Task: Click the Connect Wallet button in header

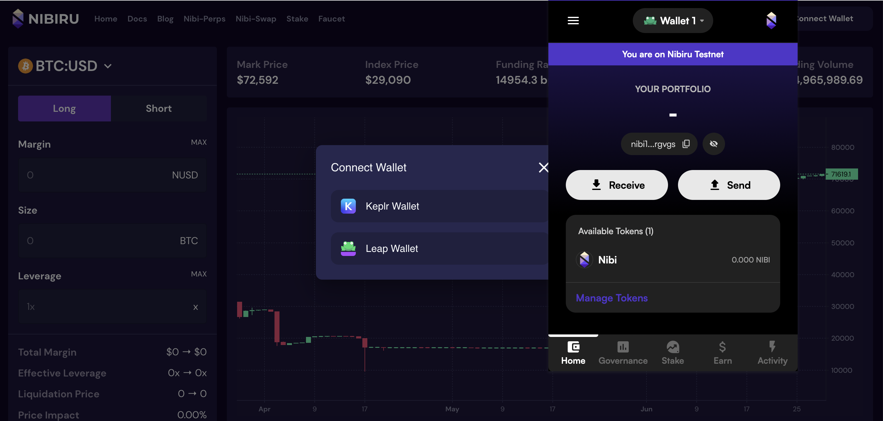Action: 835,19
